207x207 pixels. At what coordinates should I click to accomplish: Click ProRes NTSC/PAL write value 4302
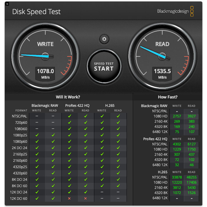tap(177, 144)
